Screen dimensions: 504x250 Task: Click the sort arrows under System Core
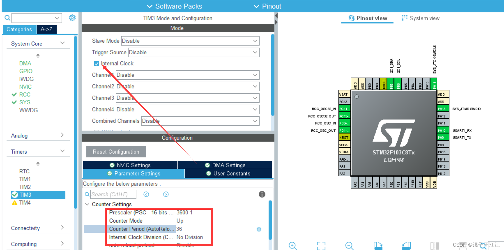pos(38,56)
